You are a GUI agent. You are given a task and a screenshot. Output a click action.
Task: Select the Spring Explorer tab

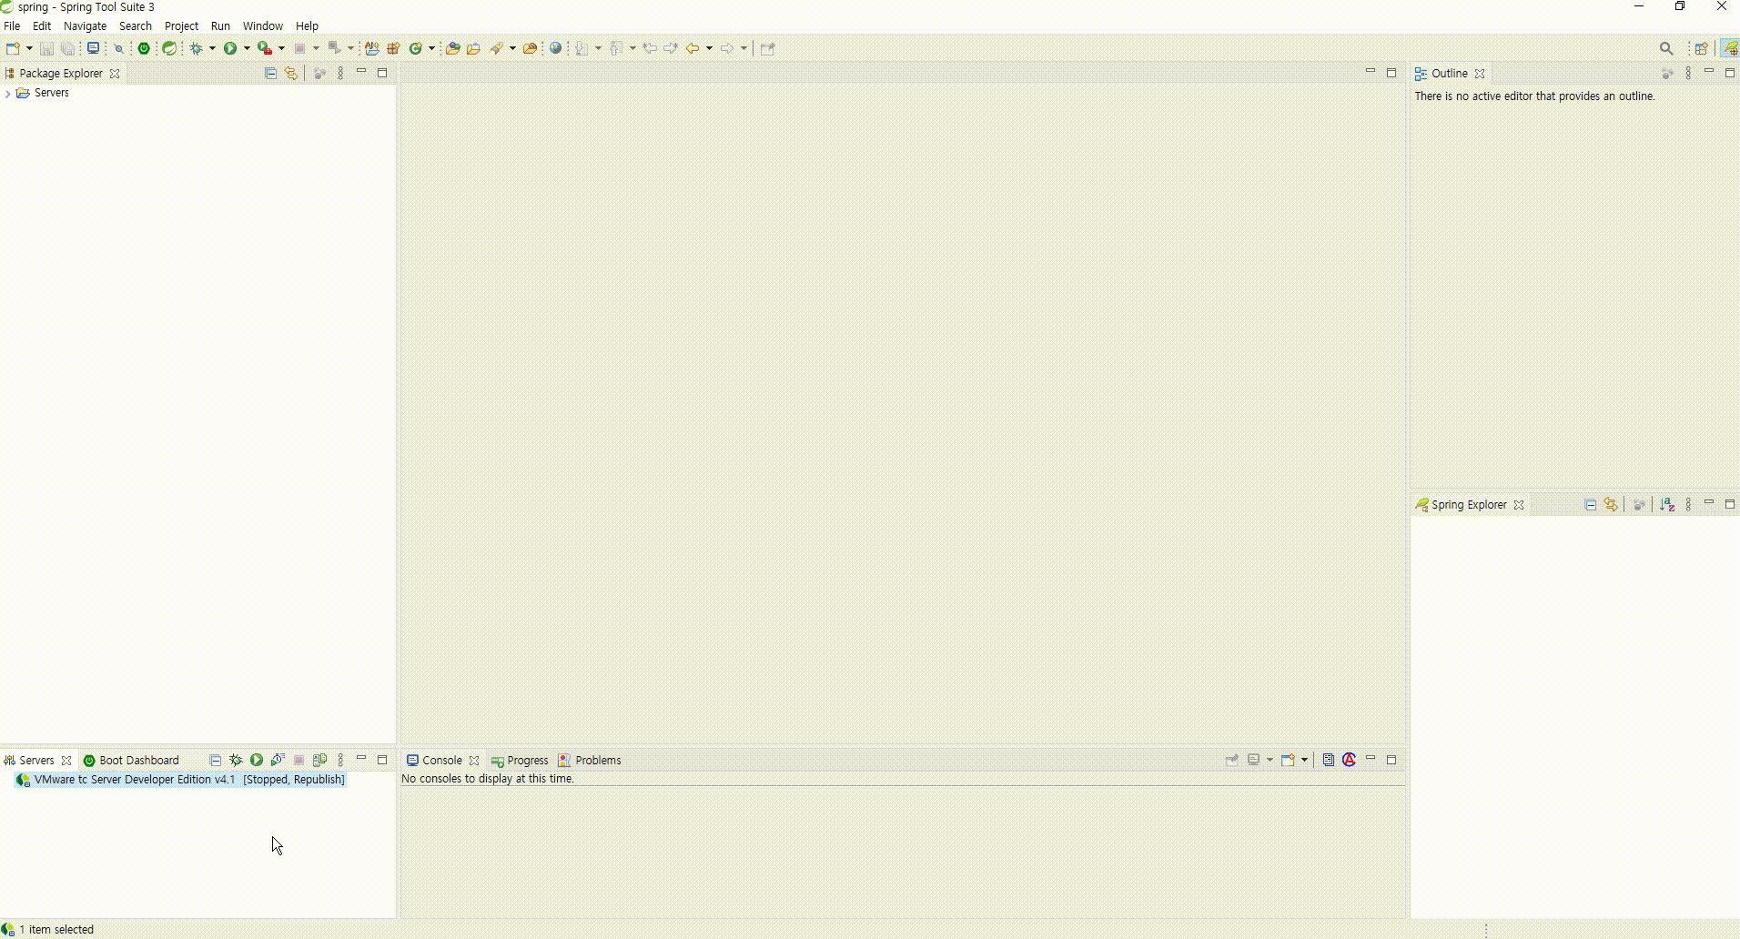(x=1469, y=505)
